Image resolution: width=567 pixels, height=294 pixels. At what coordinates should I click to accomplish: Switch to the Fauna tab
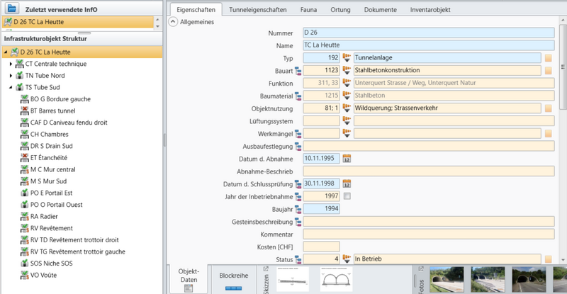[x=308, y=10]
